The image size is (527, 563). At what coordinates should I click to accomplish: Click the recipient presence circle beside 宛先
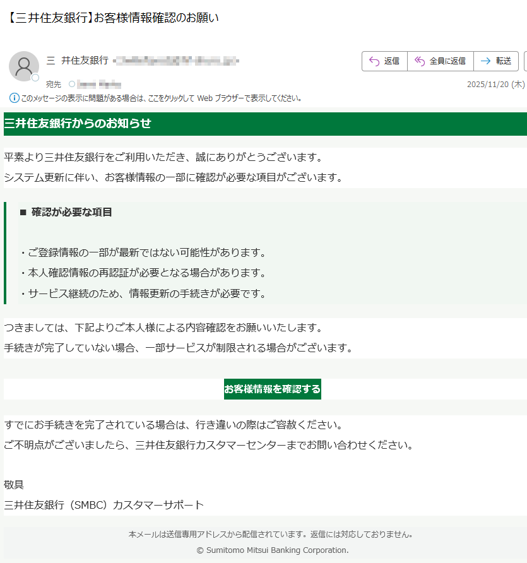click(x=71, y=84)
